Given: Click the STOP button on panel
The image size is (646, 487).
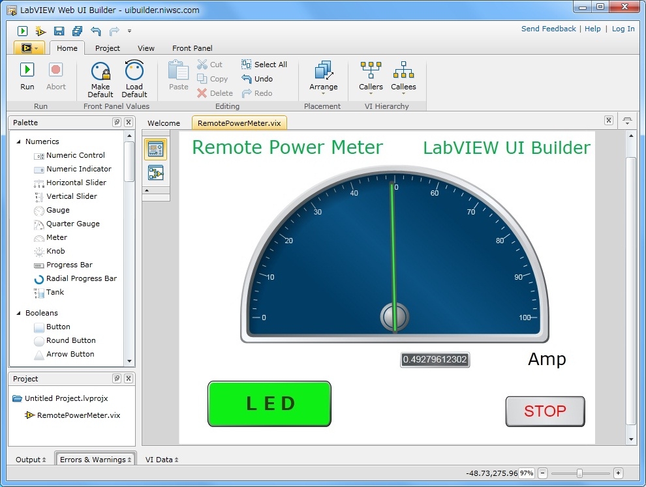Looking at the screenshot, I should (x=545, y=411).
